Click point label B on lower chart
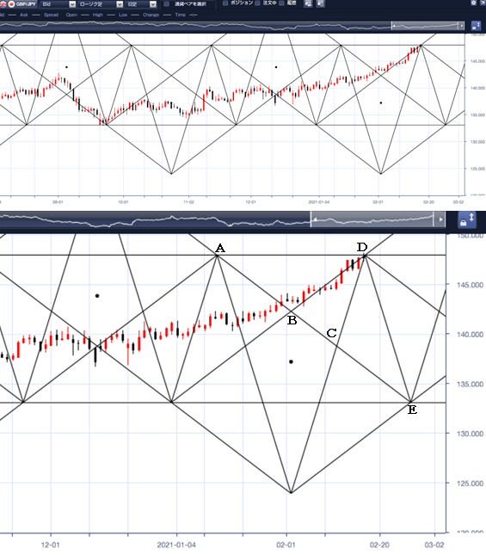The image size is (486, 555). [292, 320]
